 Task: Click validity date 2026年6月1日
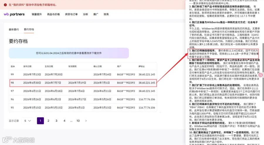coord(77,108)
